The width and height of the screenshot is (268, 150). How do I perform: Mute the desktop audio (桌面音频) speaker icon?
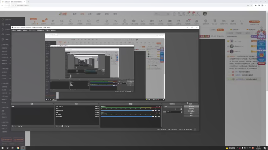[156, 111]
